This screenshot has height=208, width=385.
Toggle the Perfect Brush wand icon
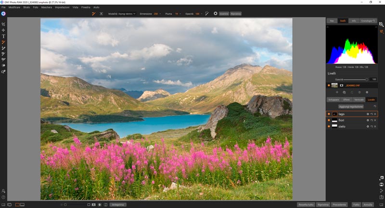pos(207,14)
